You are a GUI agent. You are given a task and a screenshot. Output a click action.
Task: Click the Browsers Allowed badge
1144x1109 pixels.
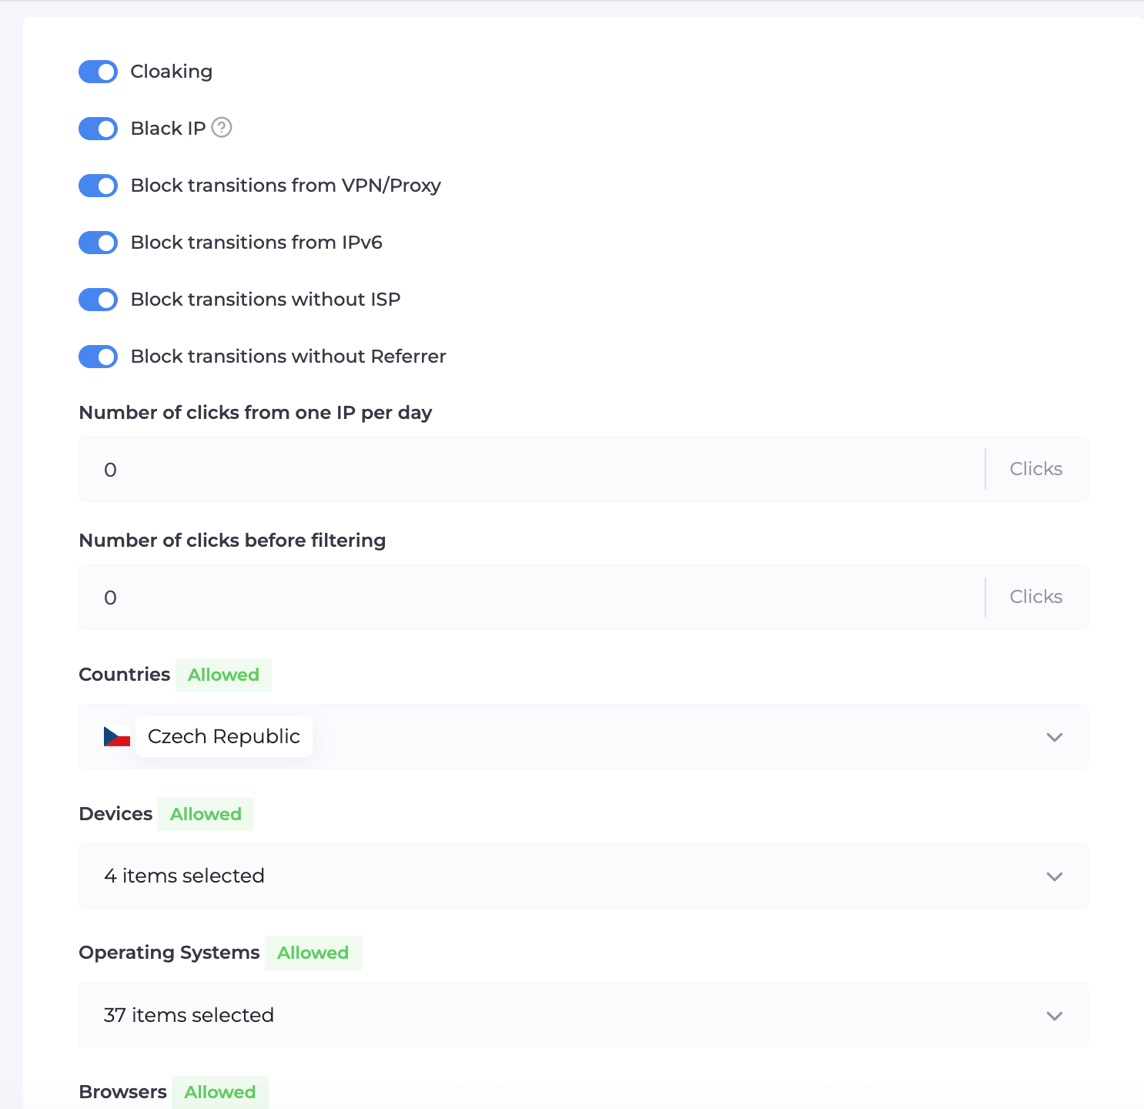click(x=219, y=1092)
